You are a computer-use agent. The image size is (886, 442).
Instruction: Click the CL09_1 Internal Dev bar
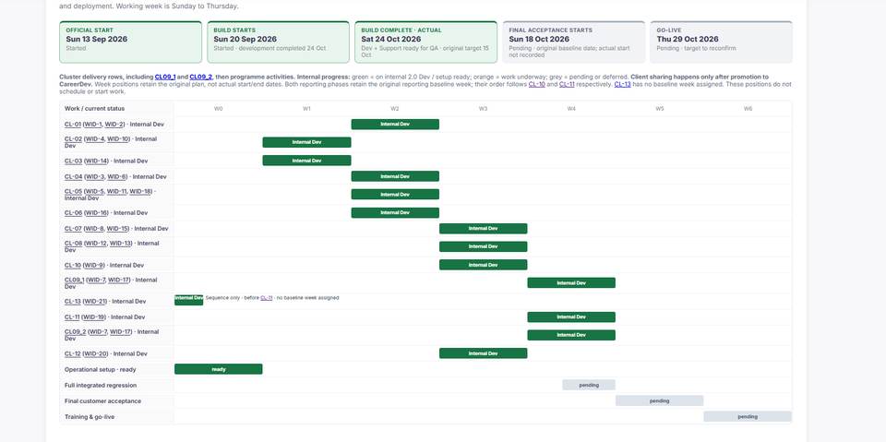[x=571, y=283]
